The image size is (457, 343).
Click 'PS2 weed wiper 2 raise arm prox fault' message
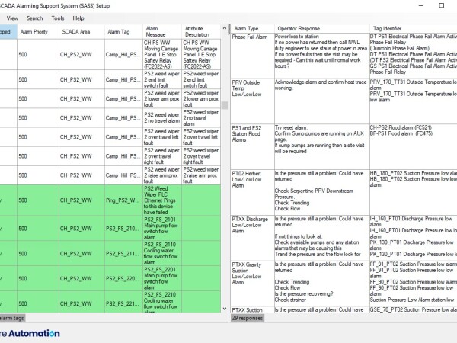[162, 175]
